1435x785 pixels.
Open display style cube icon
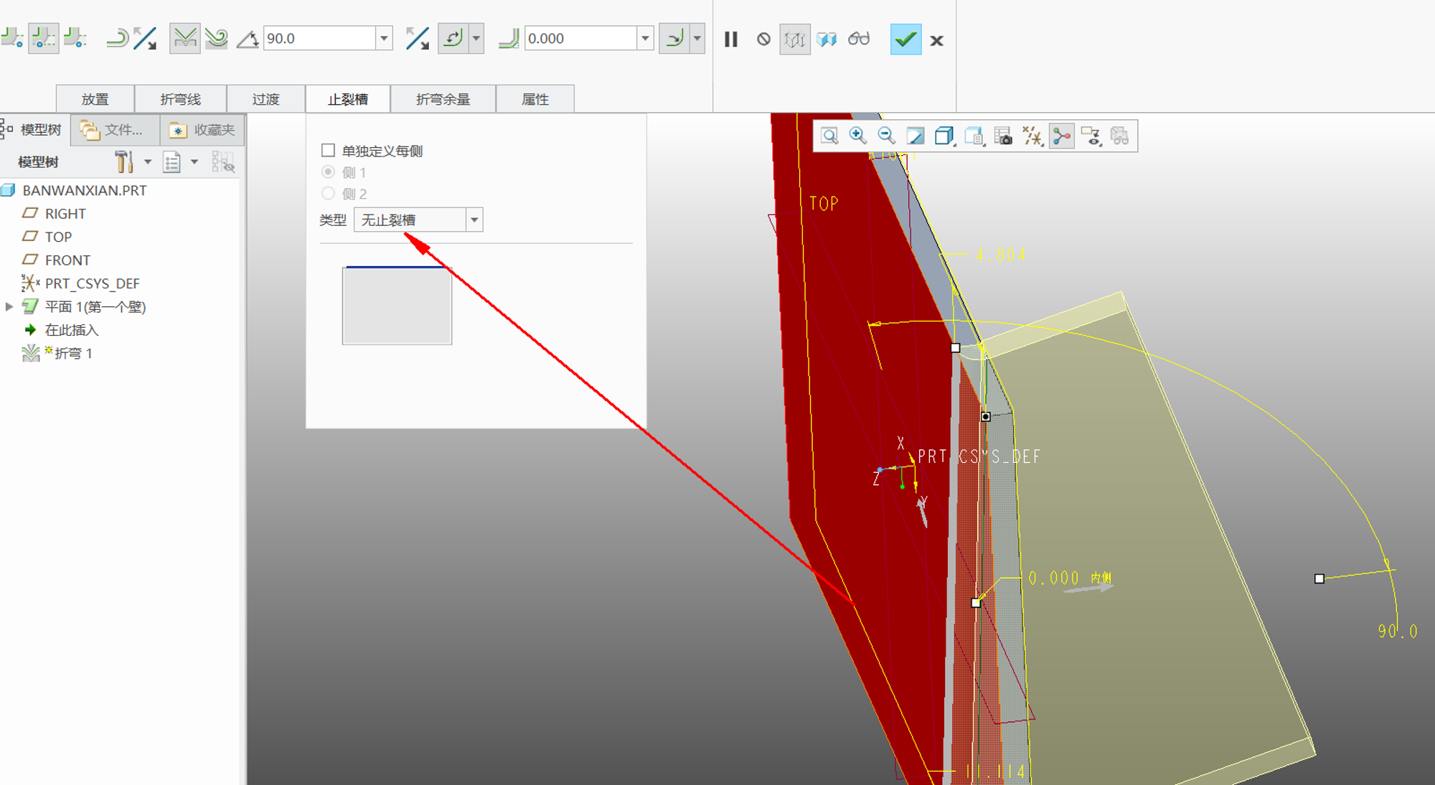944,136
